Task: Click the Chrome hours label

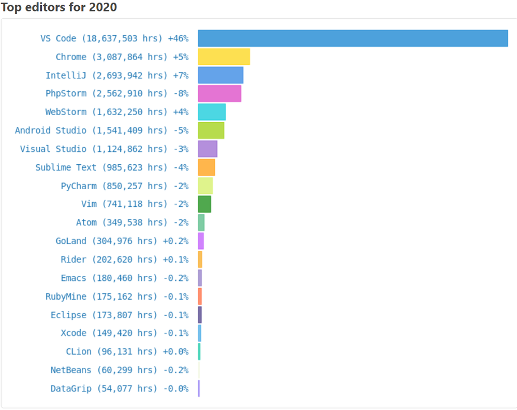Action: click(122, 57)
